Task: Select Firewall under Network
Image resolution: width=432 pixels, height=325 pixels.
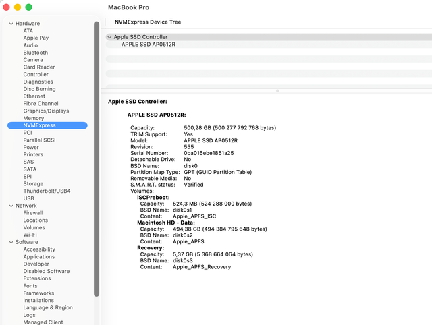Action: click(x=33, y=213)
